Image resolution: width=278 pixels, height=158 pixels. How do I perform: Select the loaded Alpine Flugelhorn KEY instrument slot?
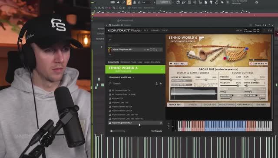tap(135, 50)
